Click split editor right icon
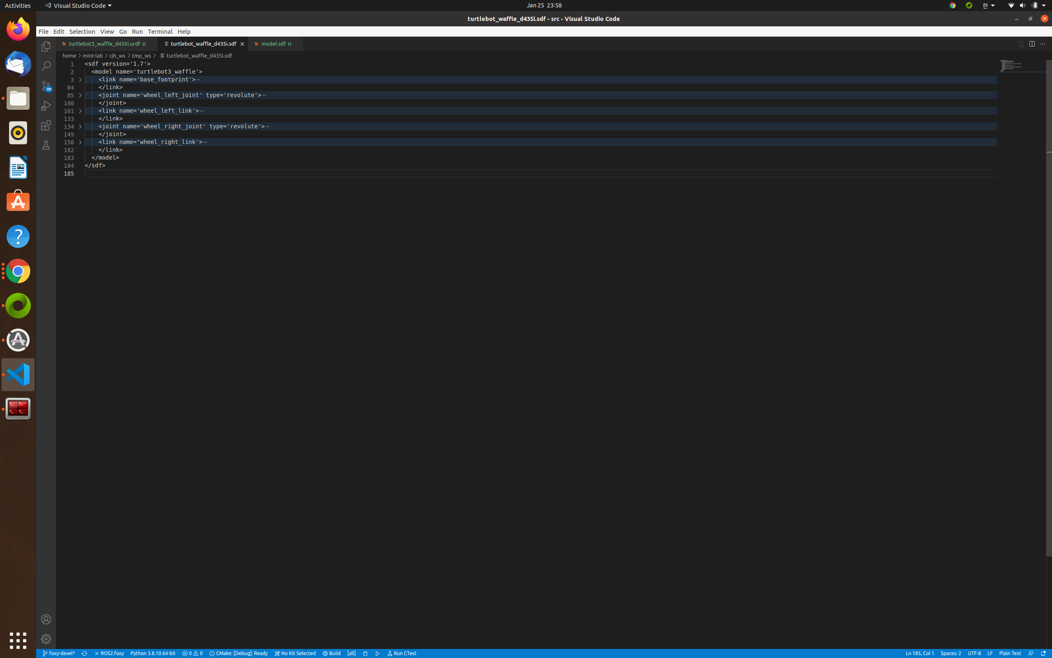 tap(1031, 44)
